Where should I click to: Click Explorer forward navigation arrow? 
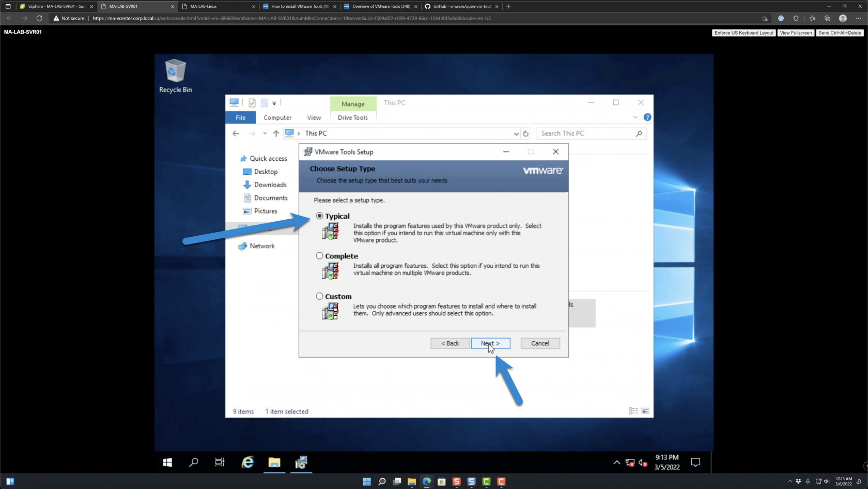[x=252, y=133]
